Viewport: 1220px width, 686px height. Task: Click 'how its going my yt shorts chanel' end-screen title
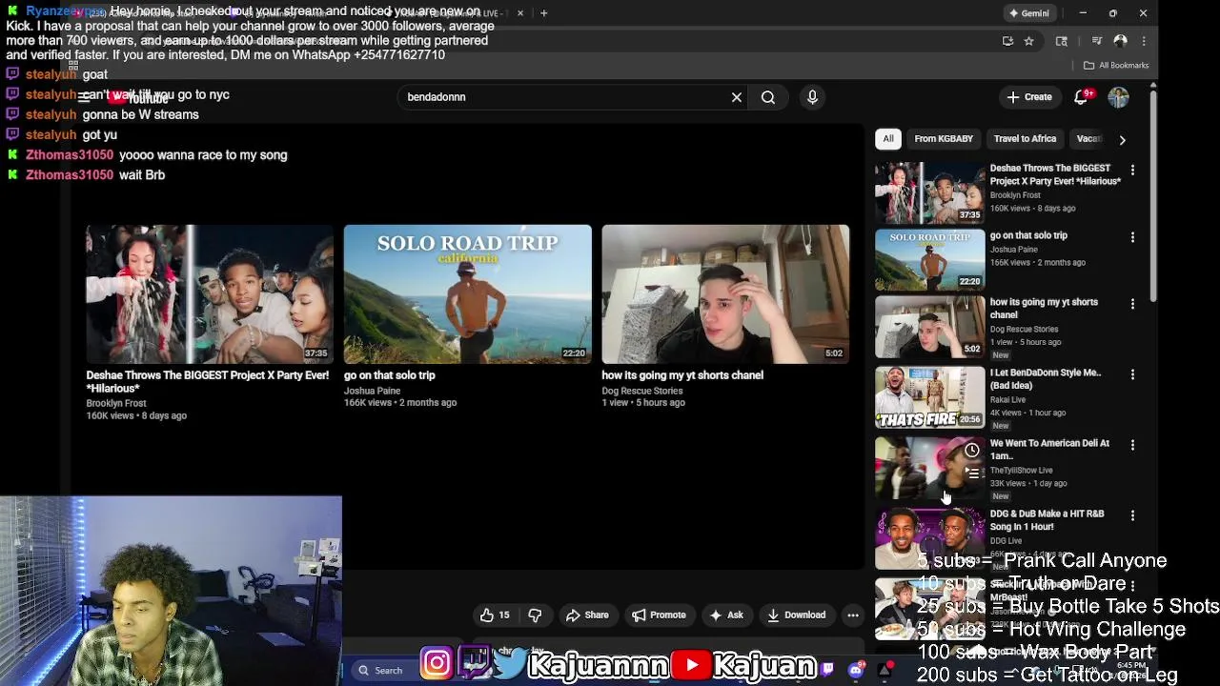[x=682, y=375]
